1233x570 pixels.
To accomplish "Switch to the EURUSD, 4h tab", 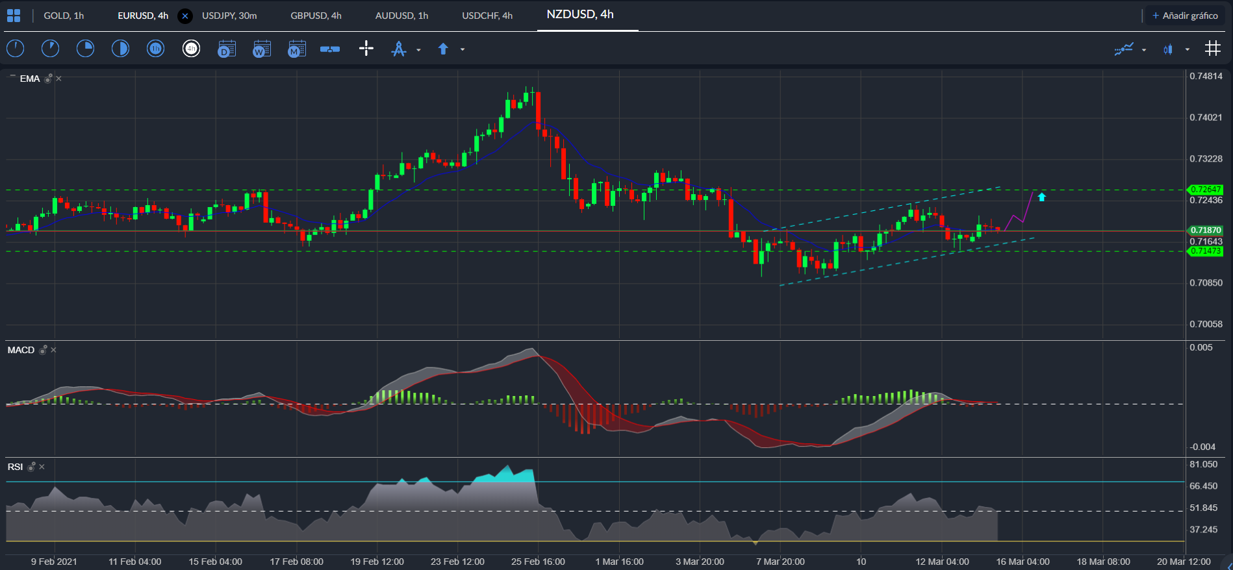I will pos(143,16).
